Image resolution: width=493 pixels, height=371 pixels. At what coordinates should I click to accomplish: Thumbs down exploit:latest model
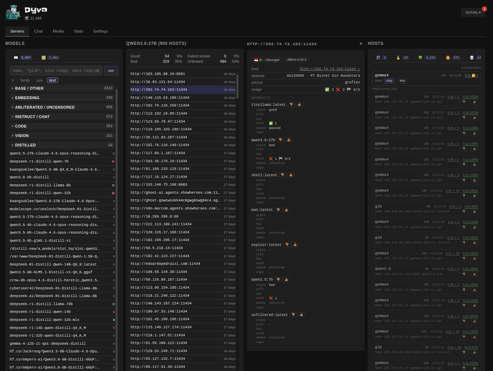point(287,245)
